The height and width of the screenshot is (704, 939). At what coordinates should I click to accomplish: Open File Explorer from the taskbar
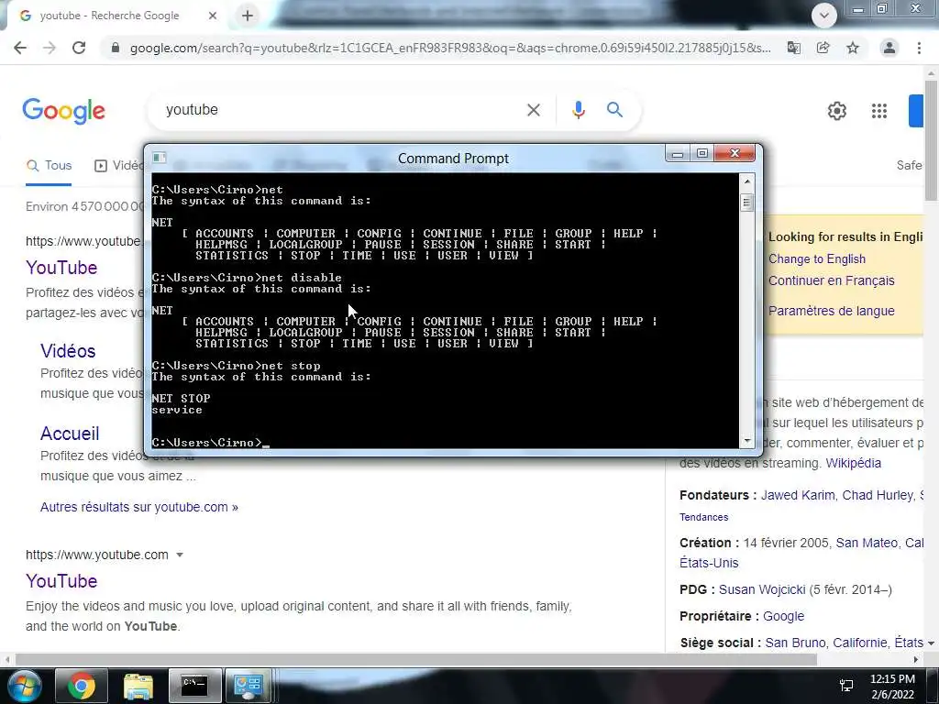coord(138,686)
